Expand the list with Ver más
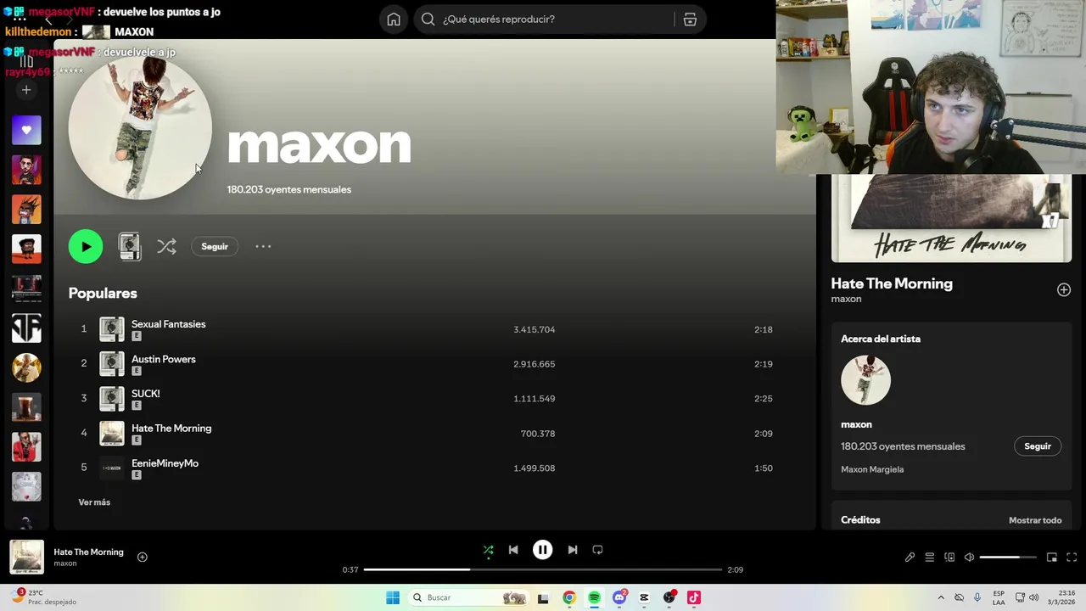Screen dimensions: 1086x611 (x=94, y=502)
